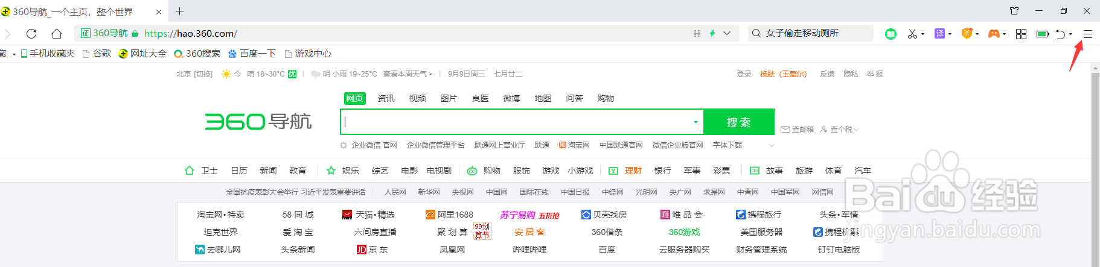Click the 人民网 news link

[x=395, y=192]
